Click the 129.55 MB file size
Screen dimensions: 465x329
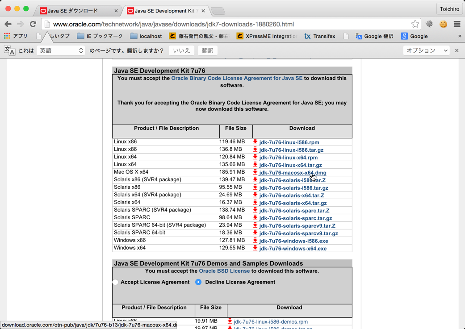232,248
